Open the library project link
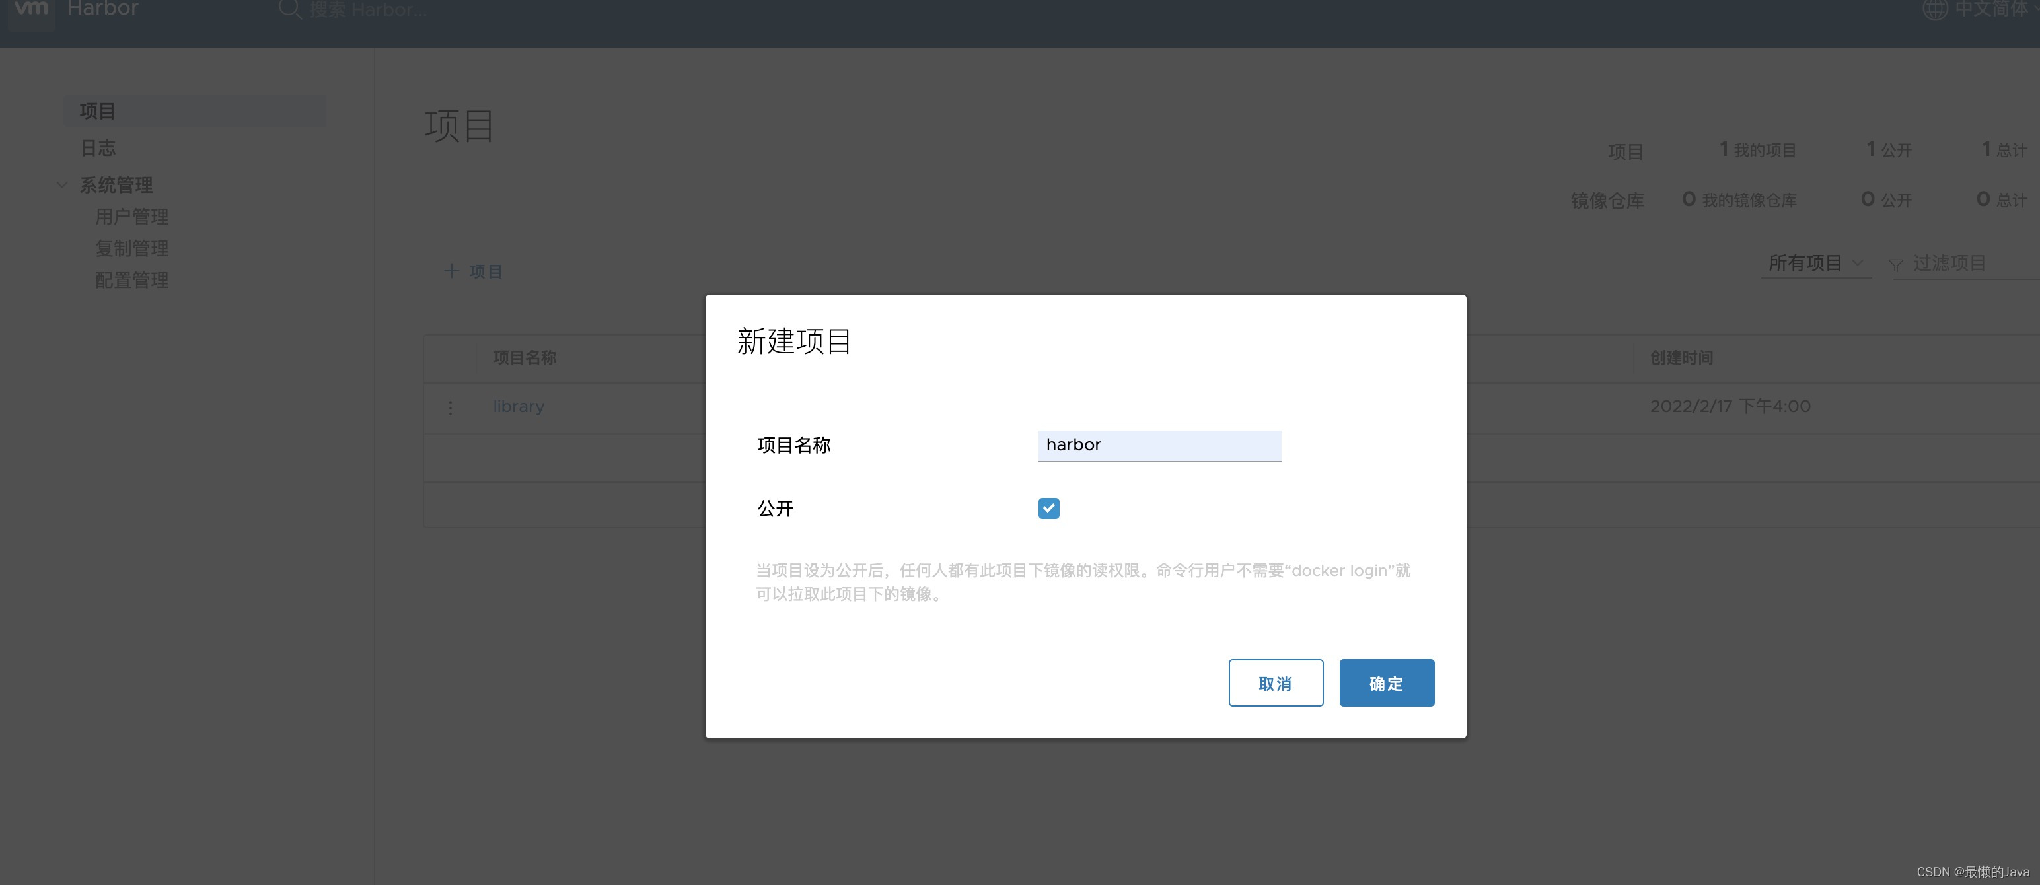 click(x=519, y=406)
